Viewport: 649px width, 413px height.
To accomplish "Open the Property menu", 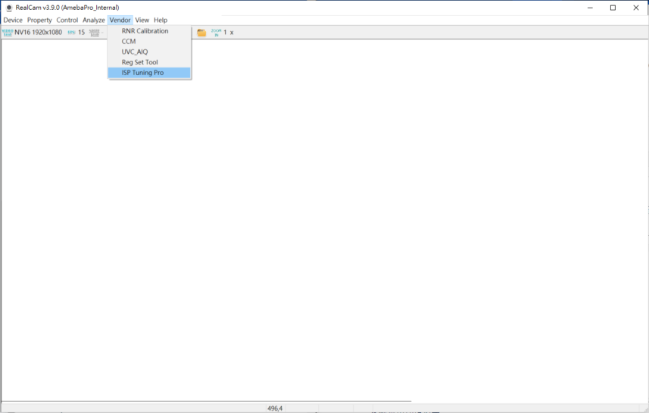I will tap(39, 20).
